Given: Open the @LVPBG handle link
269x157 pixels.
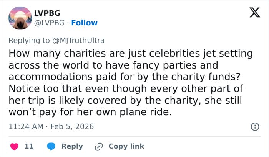Looking at the screenshot, I should [51, 23].
